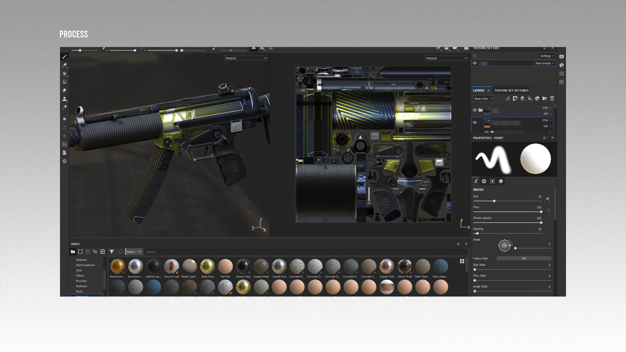The height and width of the screenshot is (352, 626).
Task: Select the Copper Pure material thumbnail
Action: pos(387,267)
